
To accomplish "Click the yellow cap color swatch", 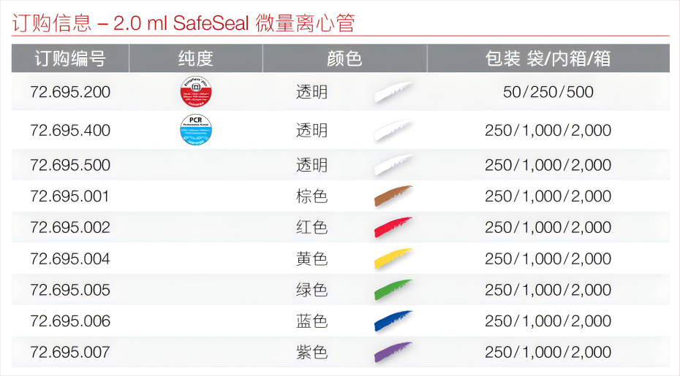I will tap(393, 258).
